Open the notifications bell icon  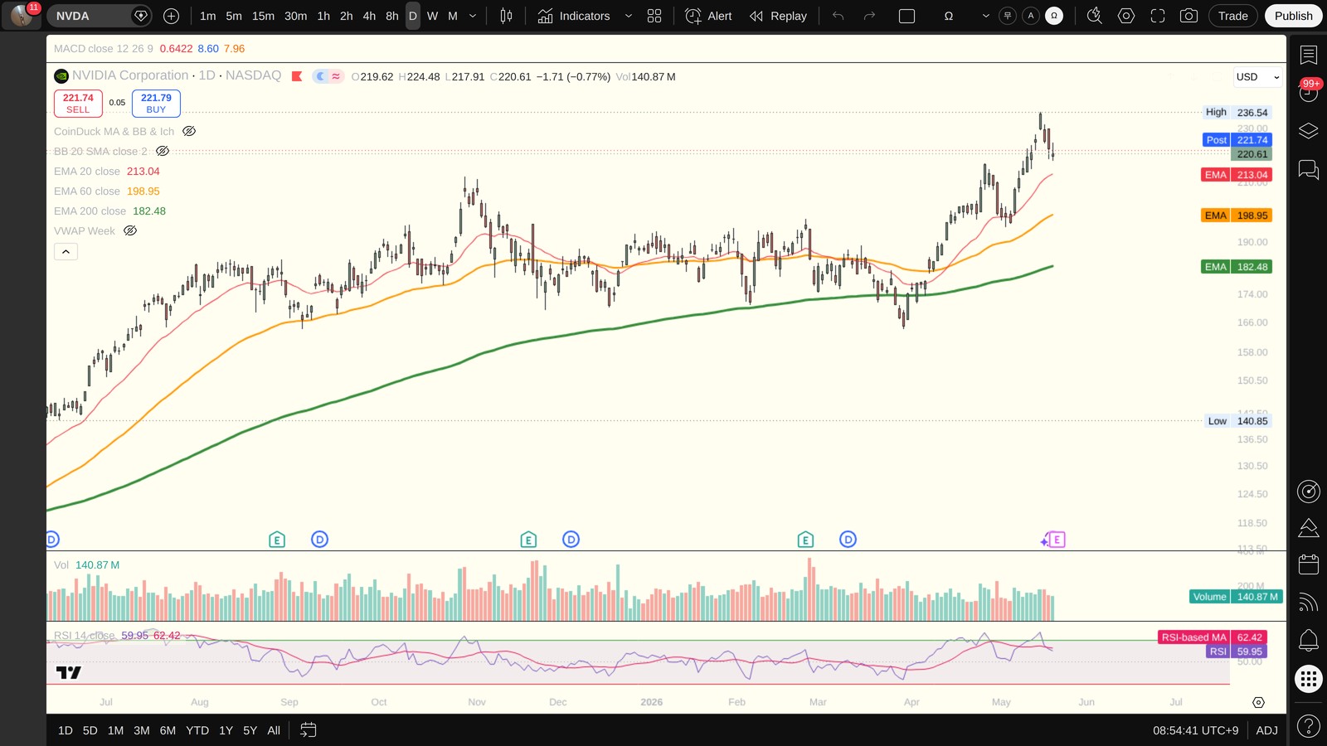click(1309, 640)
